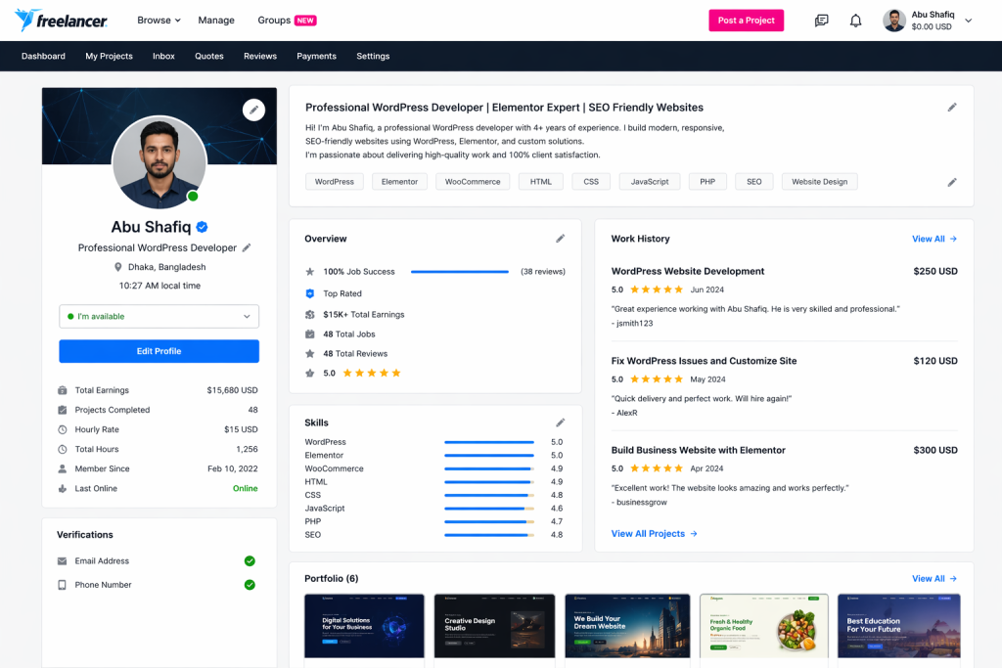
Task: Open the Inbox tab
Action: (163, 56)
